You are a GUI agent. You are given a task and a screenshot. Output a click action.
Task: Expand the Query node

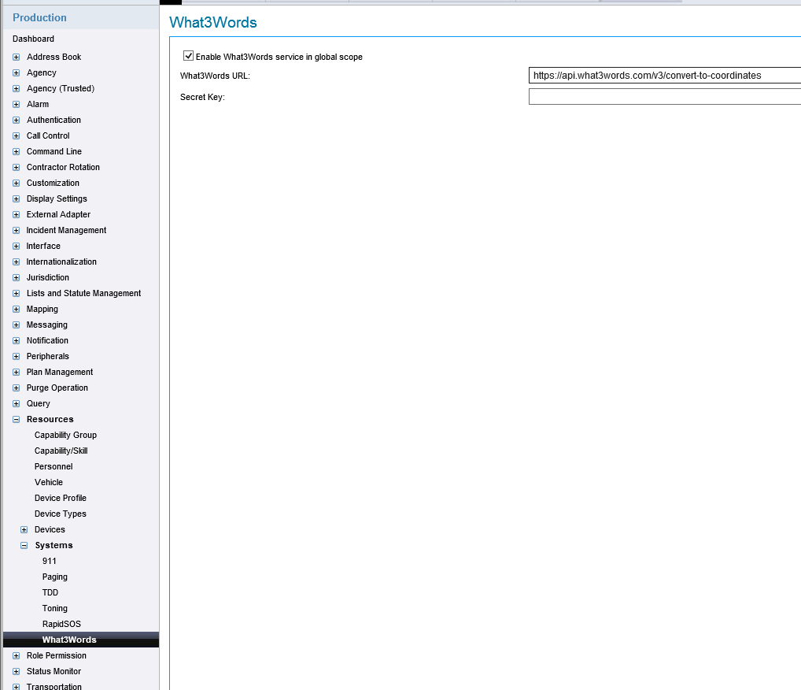[17, 403]
